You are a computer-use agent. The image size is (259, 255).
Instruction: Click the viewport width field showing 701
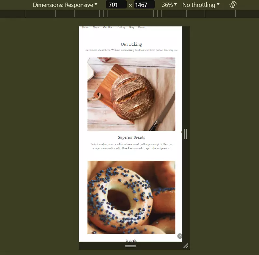pyautogui.click(x=116, y=5)
